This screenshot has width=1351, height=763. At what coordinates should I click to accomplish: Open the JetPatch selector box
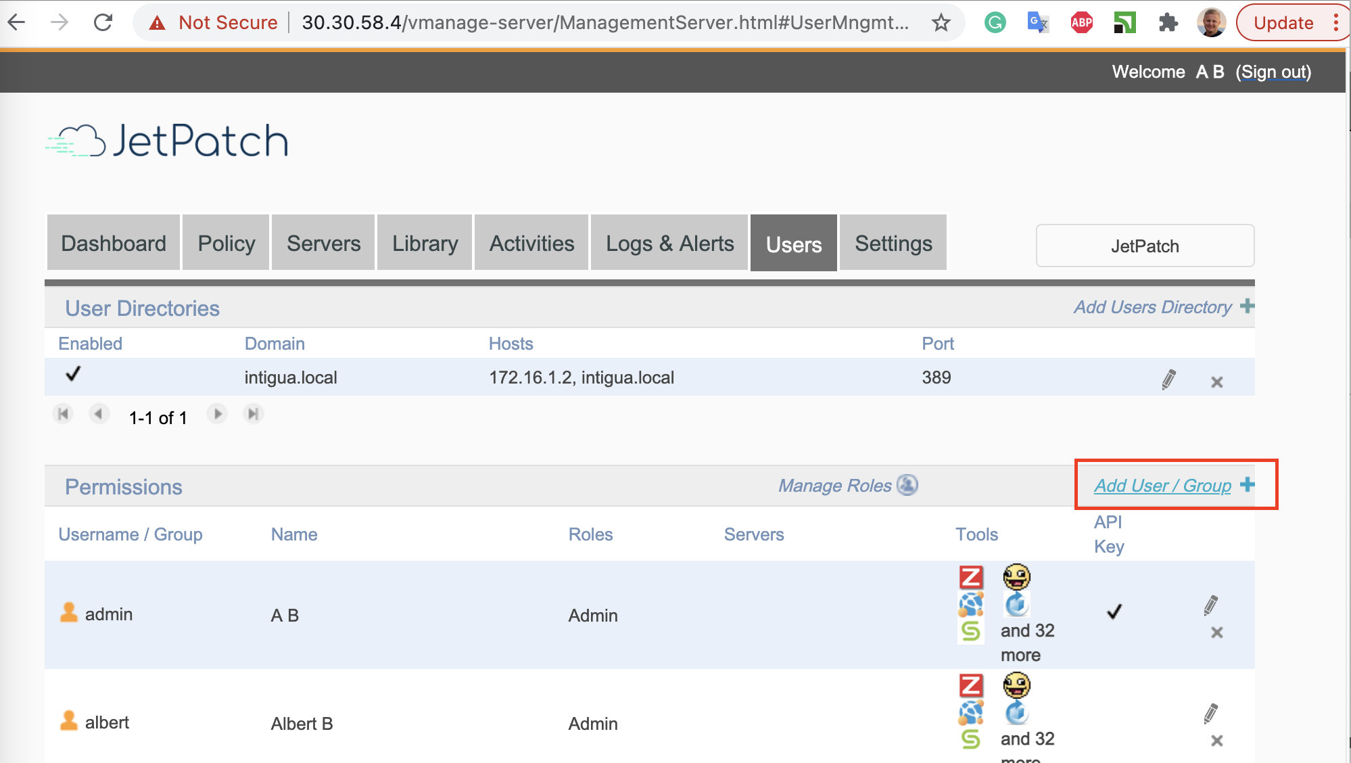[x=1144, y=246]
